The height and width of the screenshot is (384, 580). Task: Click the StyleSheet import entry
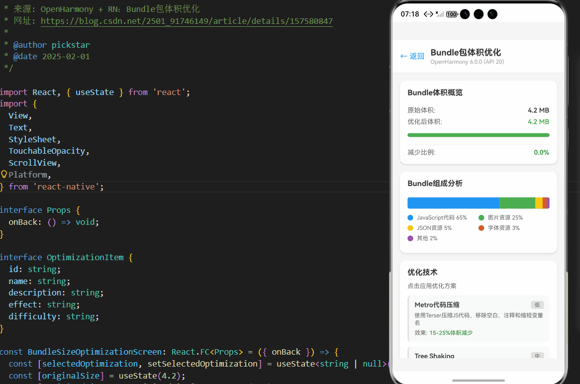point(32,139)
